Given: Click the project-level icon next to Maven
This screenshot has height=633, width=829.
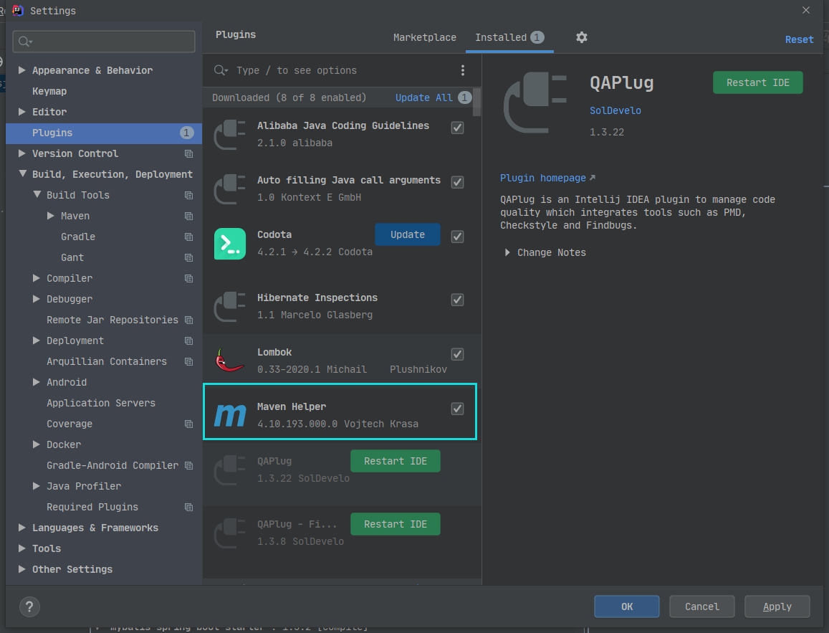Looking at the screenshot, I should (x=188, y=216).
